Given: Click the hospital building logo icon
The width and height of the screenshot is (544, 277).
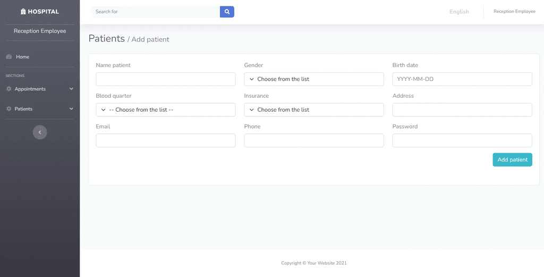Looking at the screenshot, I should coord(23,12).
